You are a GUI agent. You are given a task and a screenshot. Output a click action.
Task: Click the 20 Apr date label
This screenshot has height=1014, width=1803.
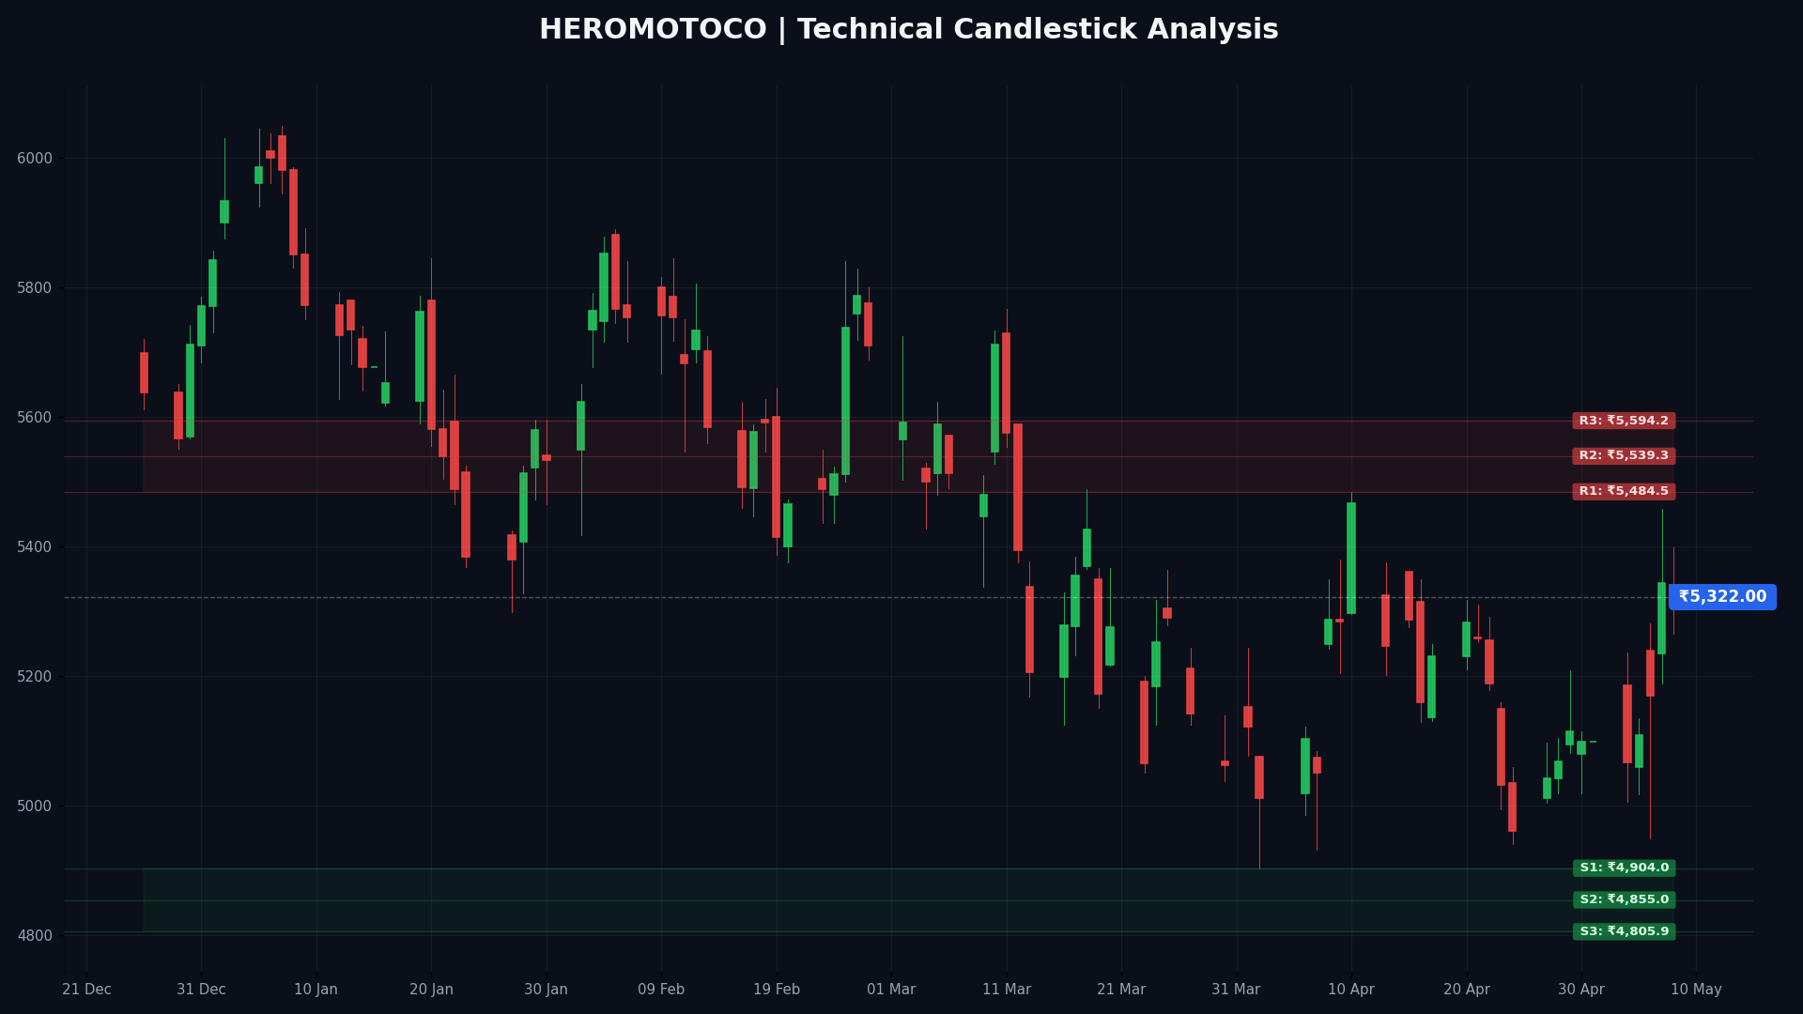click(1467, 990)
